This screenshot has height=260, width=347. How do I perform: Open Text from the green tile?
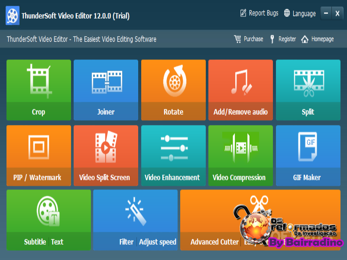tap(57, 242)
